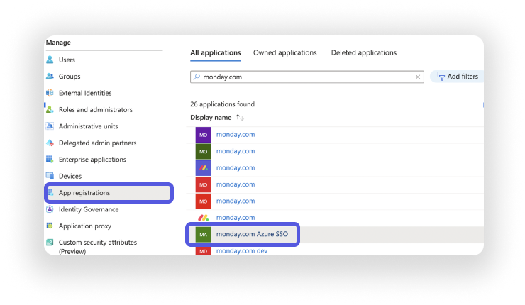Open monday.com dev application link

tap(242, 251)
